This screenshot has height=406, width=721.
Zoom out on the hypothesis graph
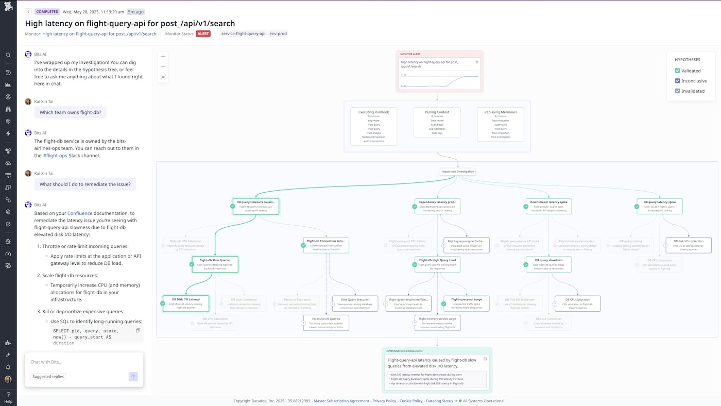pyautogui.click(x=163, y=67)
